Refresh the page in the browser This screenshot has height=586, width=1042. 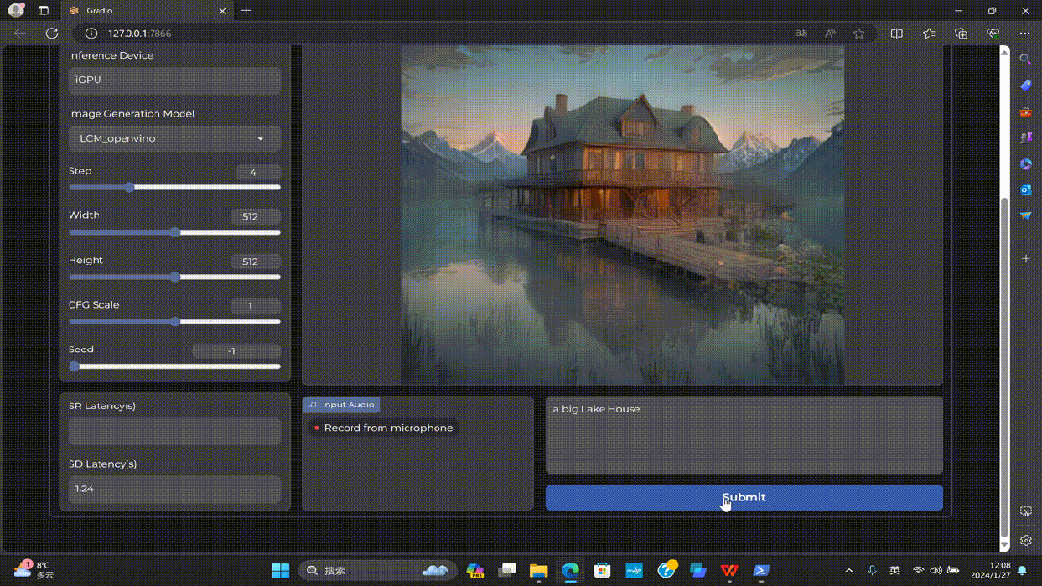pos(52,33)
